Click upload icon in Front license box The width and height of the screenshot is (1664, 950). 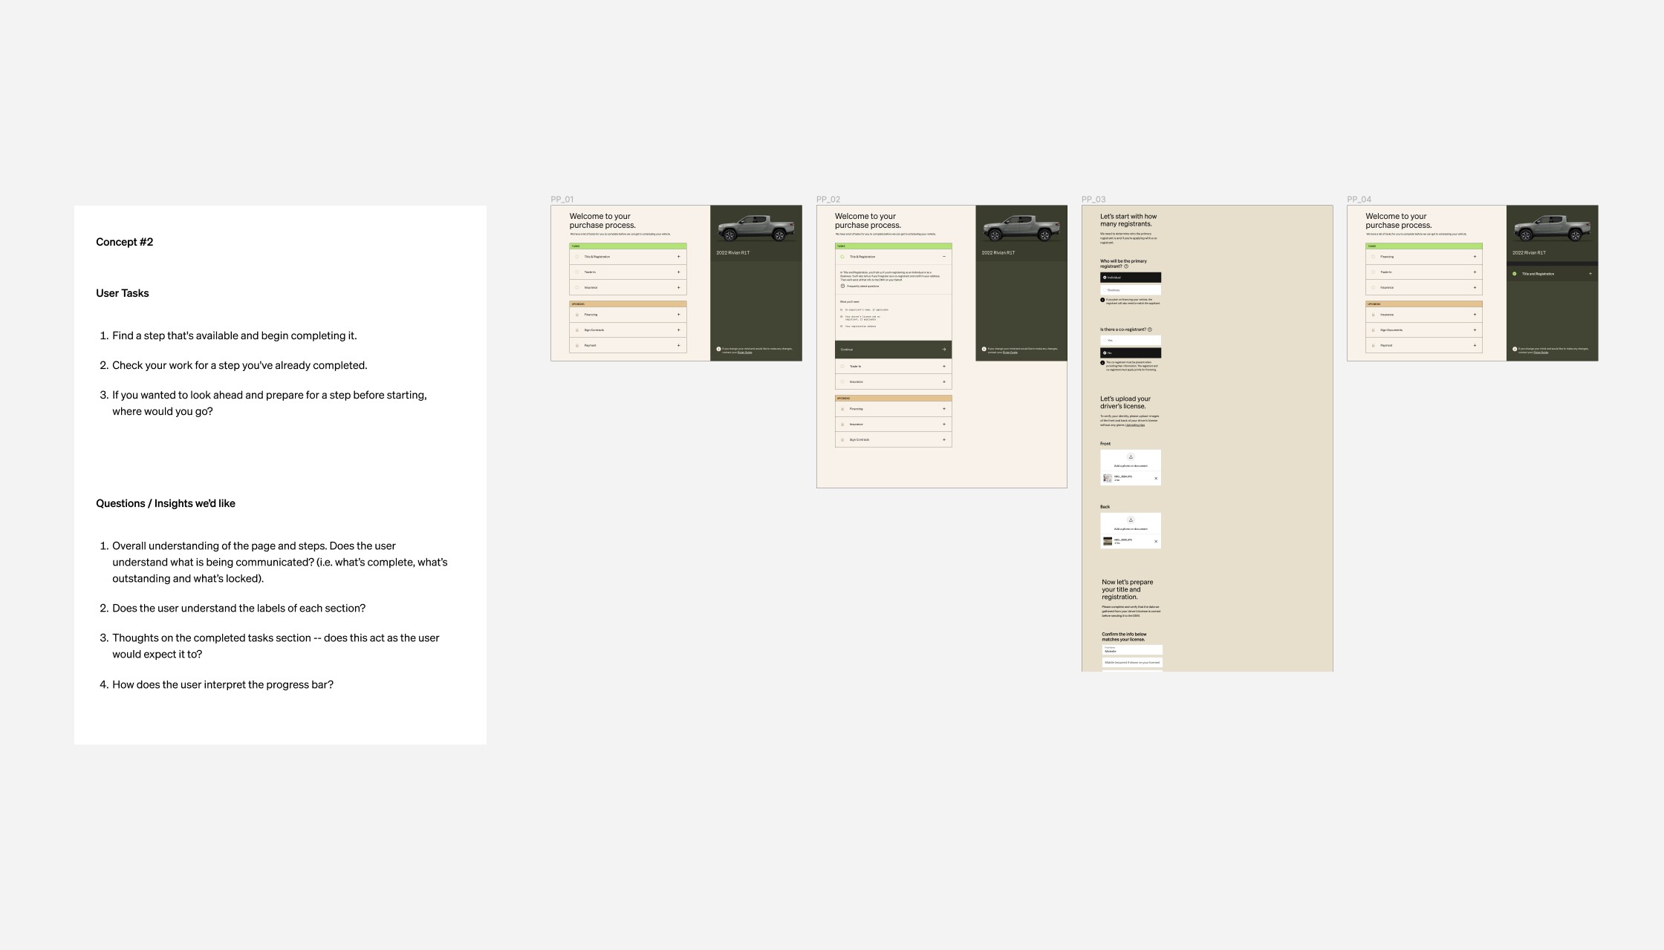tap(1131, 457)
